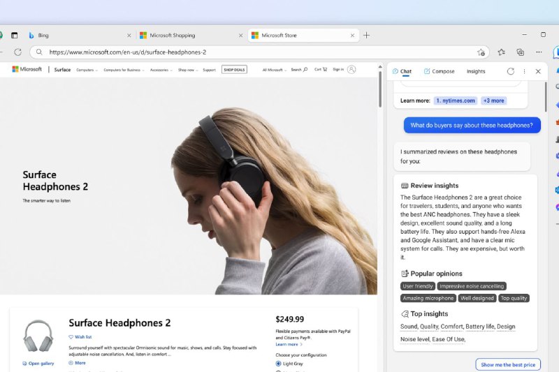559x372 pixels.
Task: Click the Favorites star icon in toolbar
Action: point(502,52)
